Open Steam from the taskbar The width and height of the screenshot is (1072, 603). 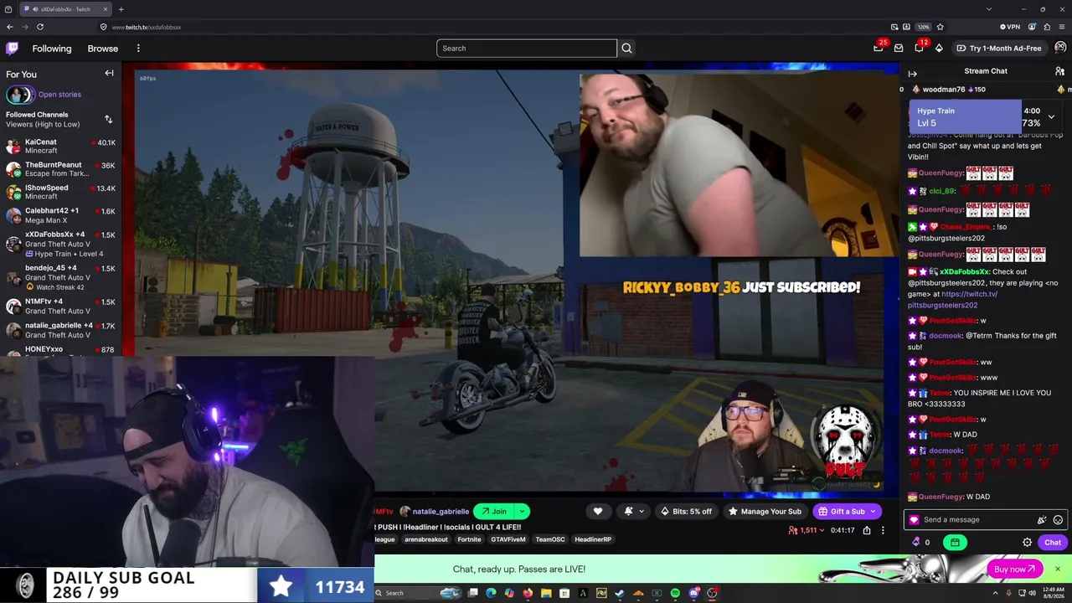[620, 593]
